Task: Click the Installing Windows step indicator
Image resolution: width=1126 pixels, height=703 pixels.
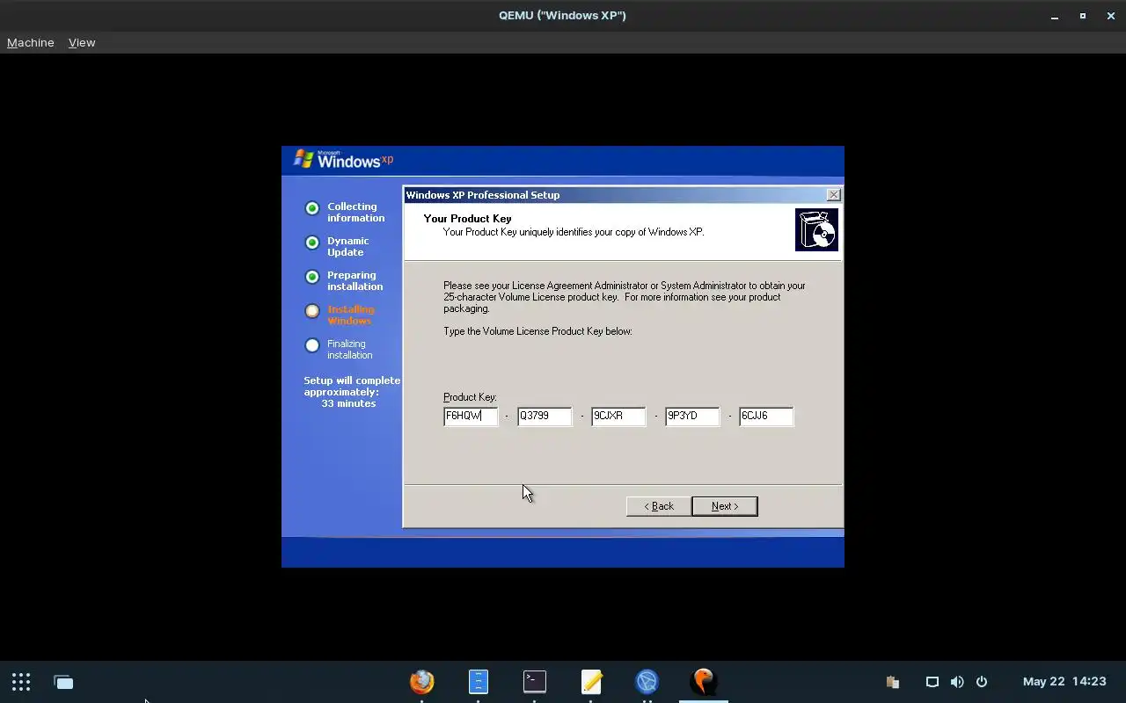Action: [311, 311]
